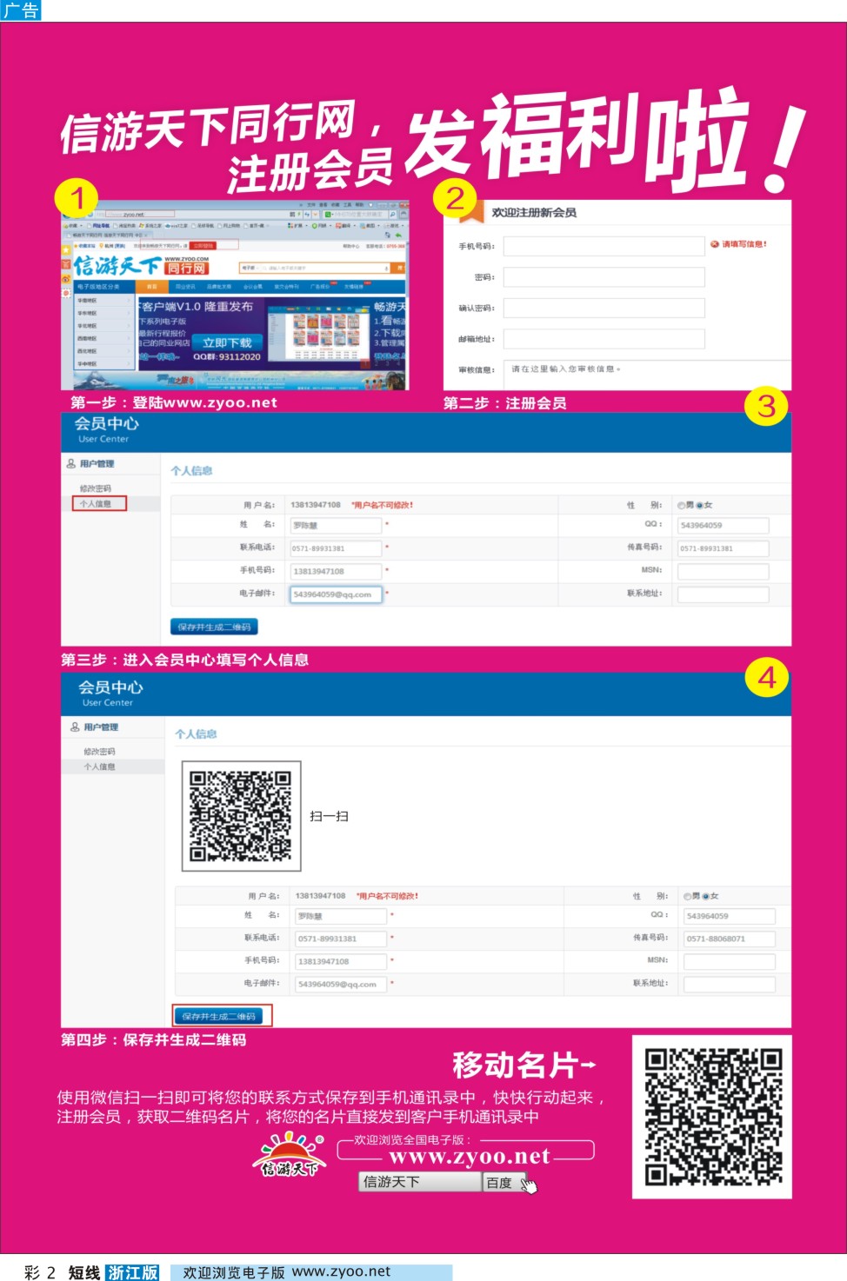Focus the browser address bar showing zyoo.net

click(x=139, y=214)
